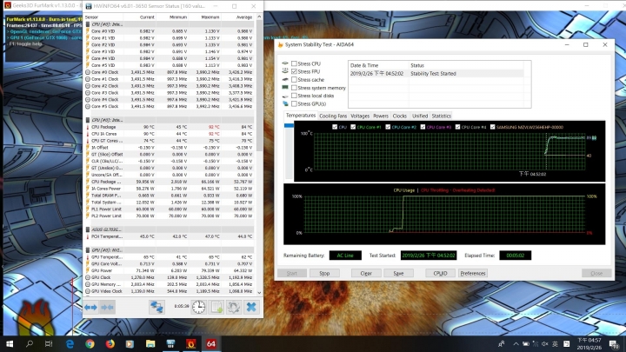Switch to Powers tab
The image size is (626, 352).
[381, 116]
